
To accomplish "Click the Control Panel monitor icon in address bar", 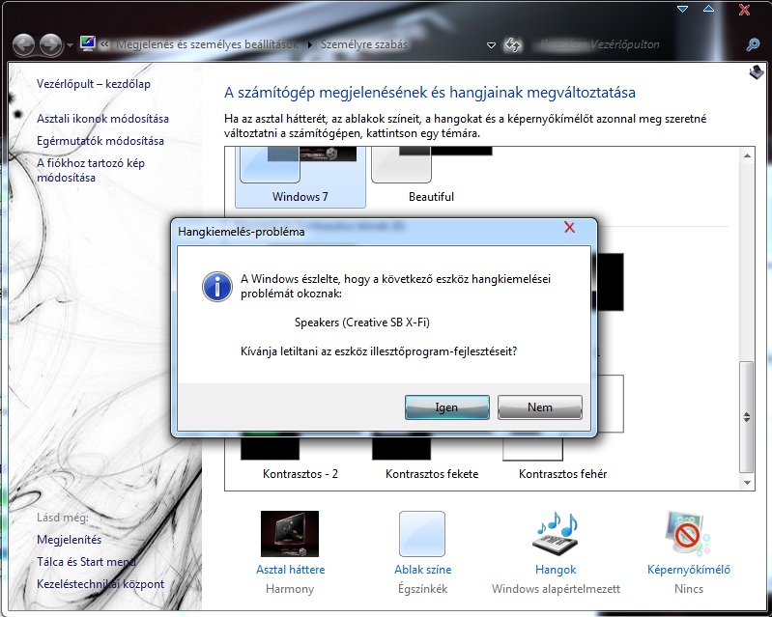I will coord(88,43).
